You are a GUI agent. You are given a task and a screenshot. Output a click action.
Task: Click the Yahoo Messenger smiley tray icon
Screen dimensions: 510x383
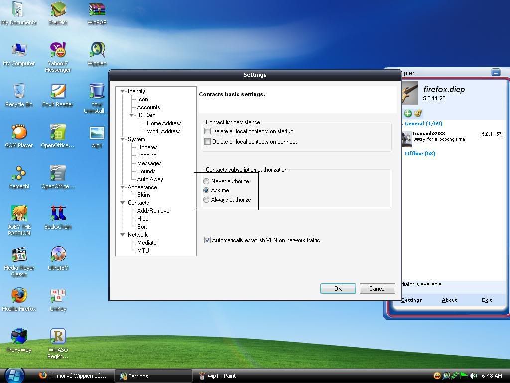pos(437,376)
